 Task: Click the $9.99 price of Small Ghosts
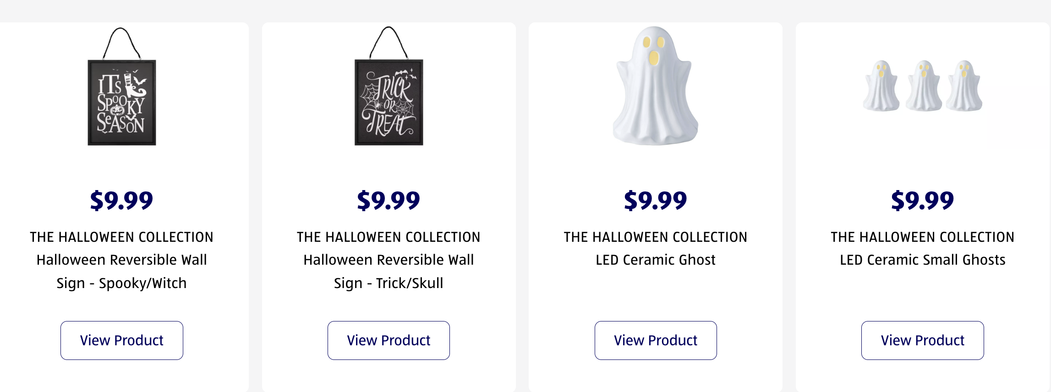coord(922,201)
